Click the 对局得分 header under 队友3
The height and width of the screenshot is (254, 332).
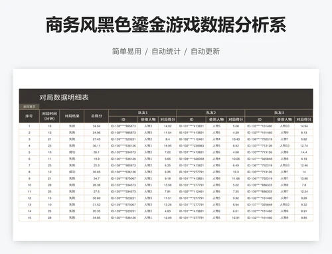tap(304, 119)
